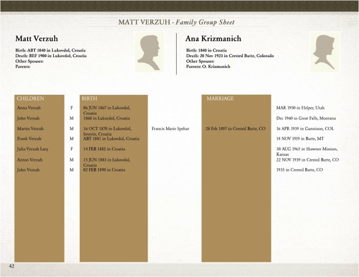Click the CHILDREN column header
This screenshot has height=277, width=359.
[30, 99]
